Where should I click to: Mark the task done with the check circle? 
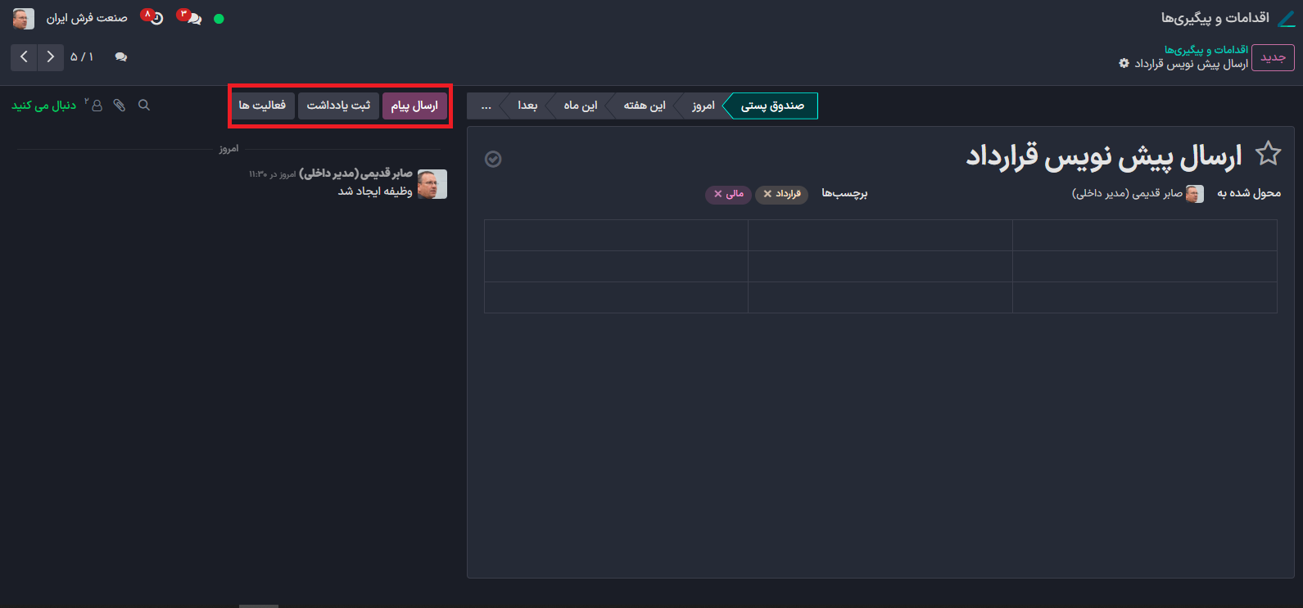[493, 159]
